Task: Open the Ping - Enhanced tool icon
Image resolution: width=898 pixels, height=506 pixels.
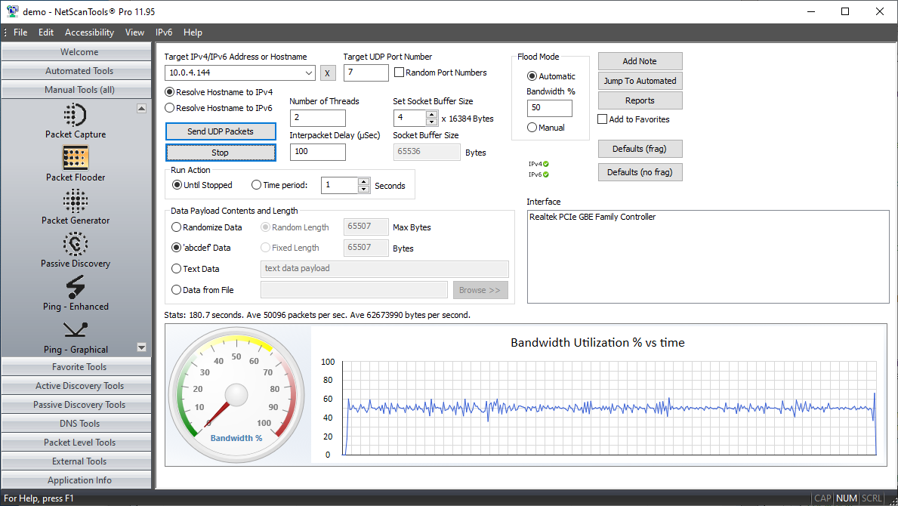Action: pos(76,288)
